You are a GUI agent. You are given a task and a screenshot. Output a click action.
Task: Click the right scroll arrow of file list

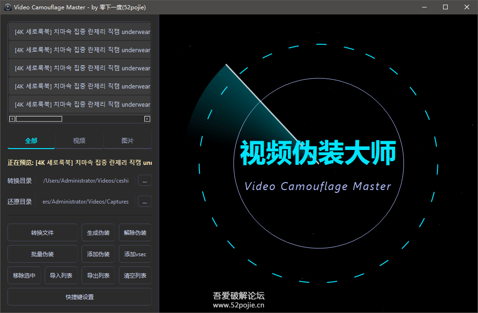[x=147, y=119]
